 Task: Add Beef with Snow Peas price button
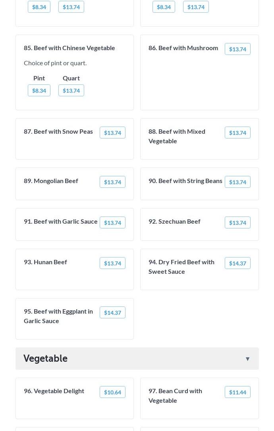[112, 133]
